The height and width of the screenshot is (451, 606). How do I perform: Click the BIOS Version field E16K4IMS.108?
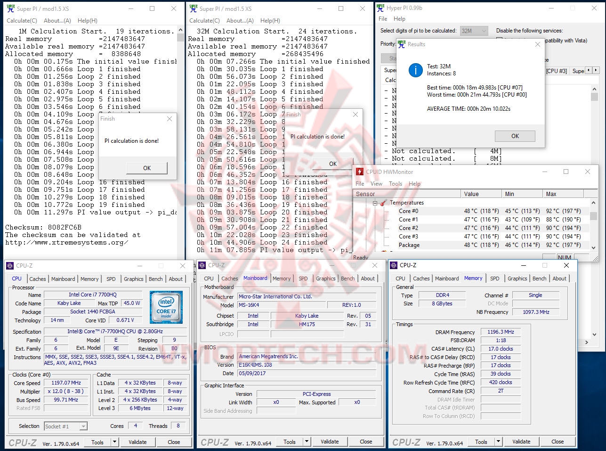[307, 365]
